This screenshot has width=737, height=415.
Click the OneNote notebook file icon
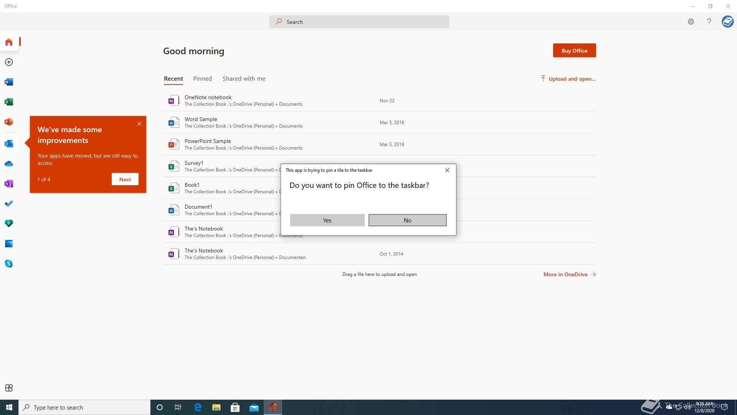pos(174,100)
